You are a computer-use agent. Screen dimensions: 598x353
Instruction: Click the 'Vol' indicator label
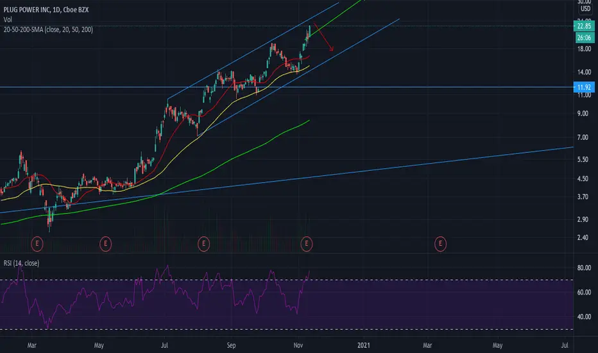(8, 19)
